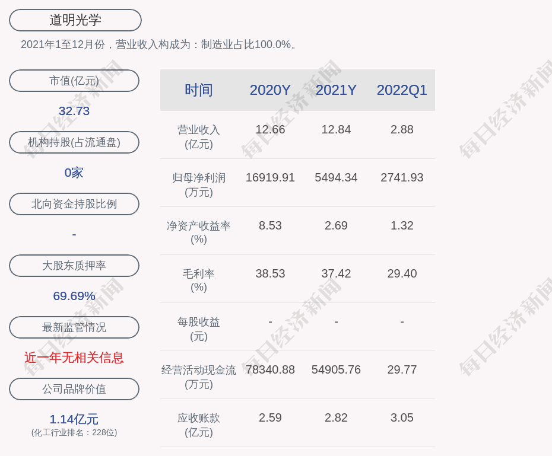Screen dimensions: 552x456
Task: Select the 最新监管情况 label pill
Action: [x=74, y=327]
